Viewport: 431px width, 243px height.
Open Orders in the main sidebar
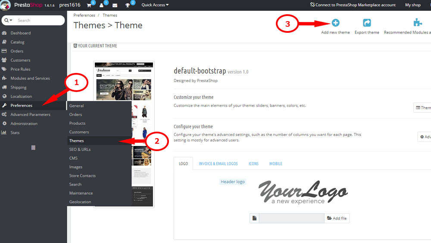(17, 51)
